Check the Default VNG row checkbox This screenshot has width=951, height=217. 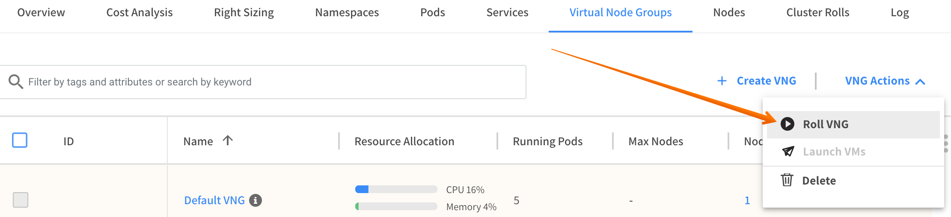[21, 199]
